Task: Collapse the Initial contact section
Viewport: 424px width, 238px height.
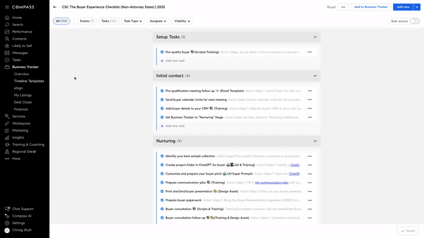Action: (x=315, y=76)
